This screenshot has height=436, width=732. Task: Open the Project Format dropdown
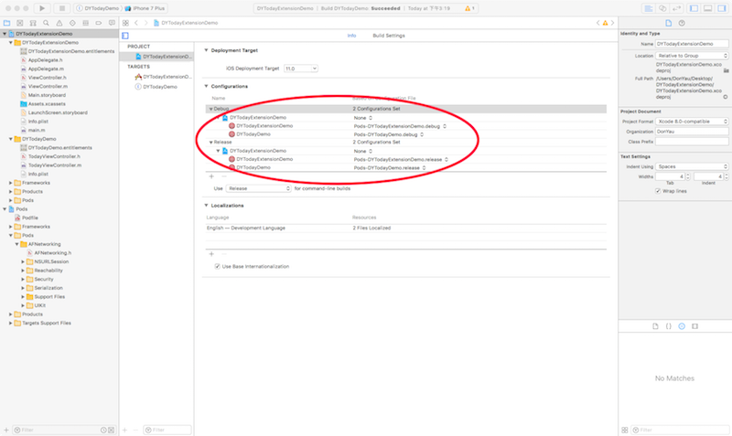[x=692, y=122]
